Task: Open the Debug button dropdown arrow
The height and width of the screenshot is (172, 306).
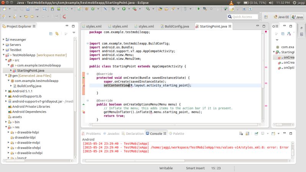Action: point(118,9)
